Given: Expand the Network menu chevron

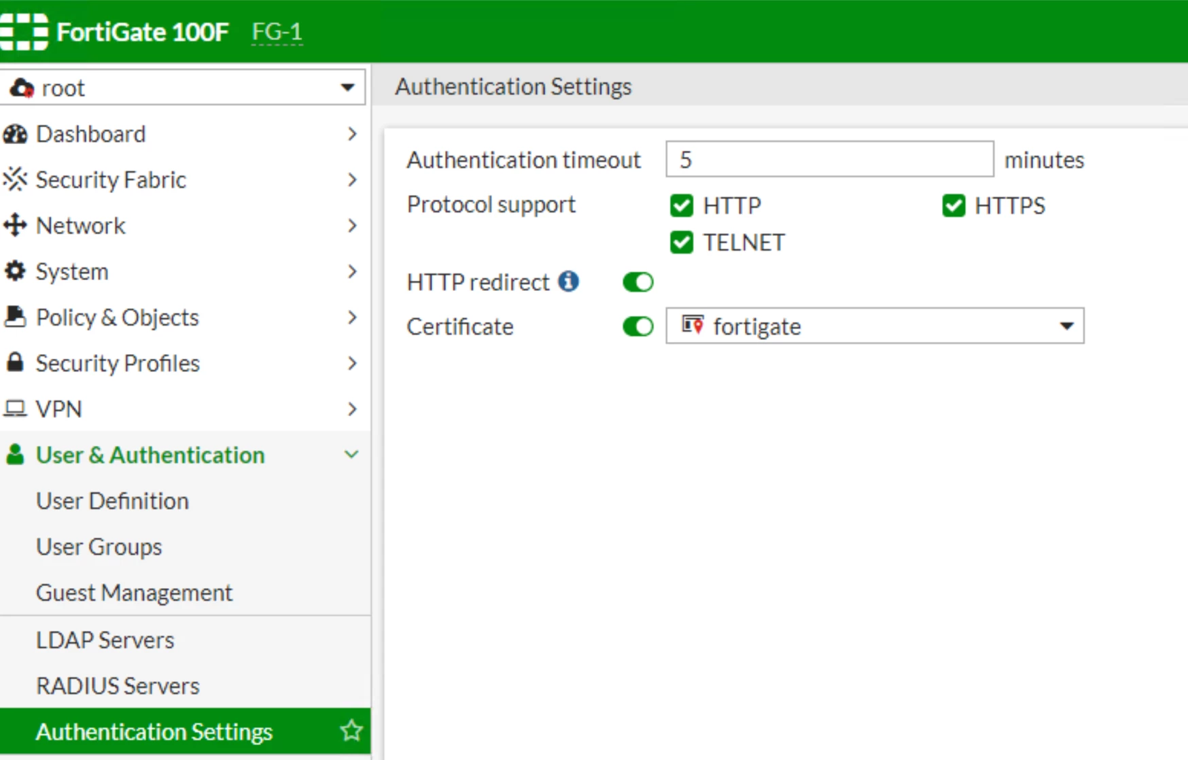Looking at the screenshot, I should click(x=352, y=225).
